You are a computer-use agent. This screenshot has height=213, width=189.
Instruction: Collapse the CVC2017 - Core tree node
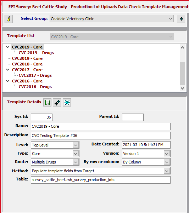coord(8,70)
